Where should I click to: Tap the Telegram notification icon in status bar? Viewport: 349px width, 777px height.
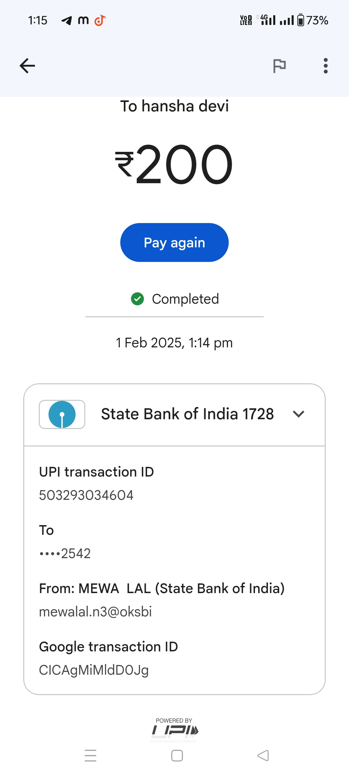[x=67, y=20]
